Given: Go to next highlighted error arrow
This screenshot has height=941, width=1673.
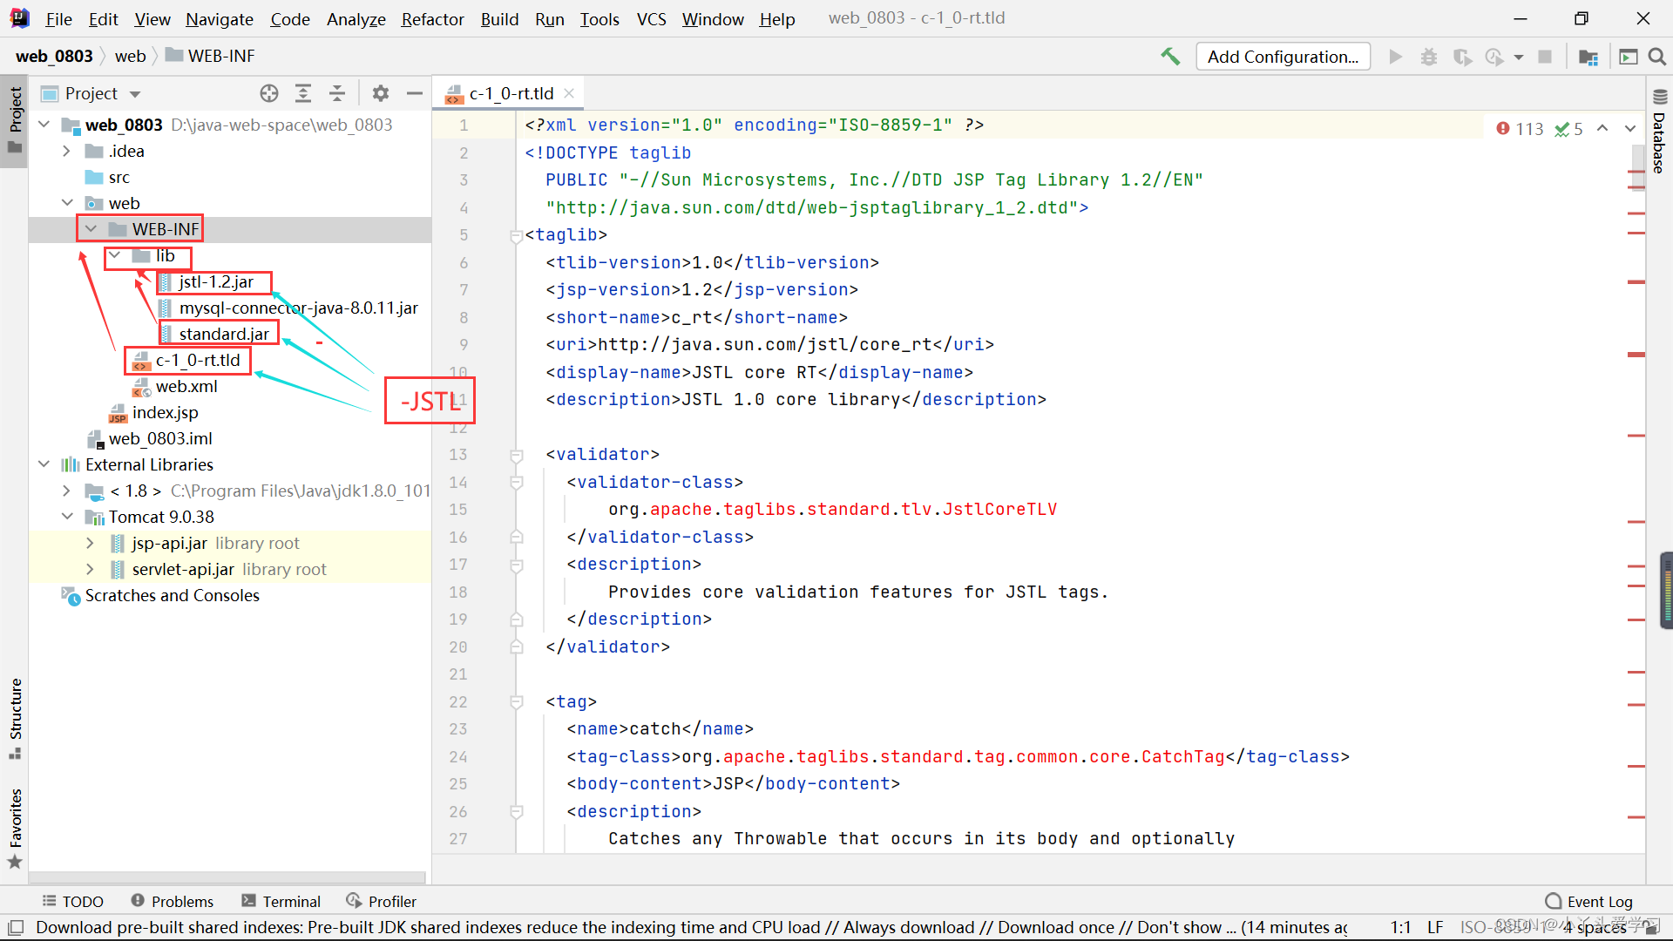Looking at the screenshot, I should click(x=1630, y=128).
